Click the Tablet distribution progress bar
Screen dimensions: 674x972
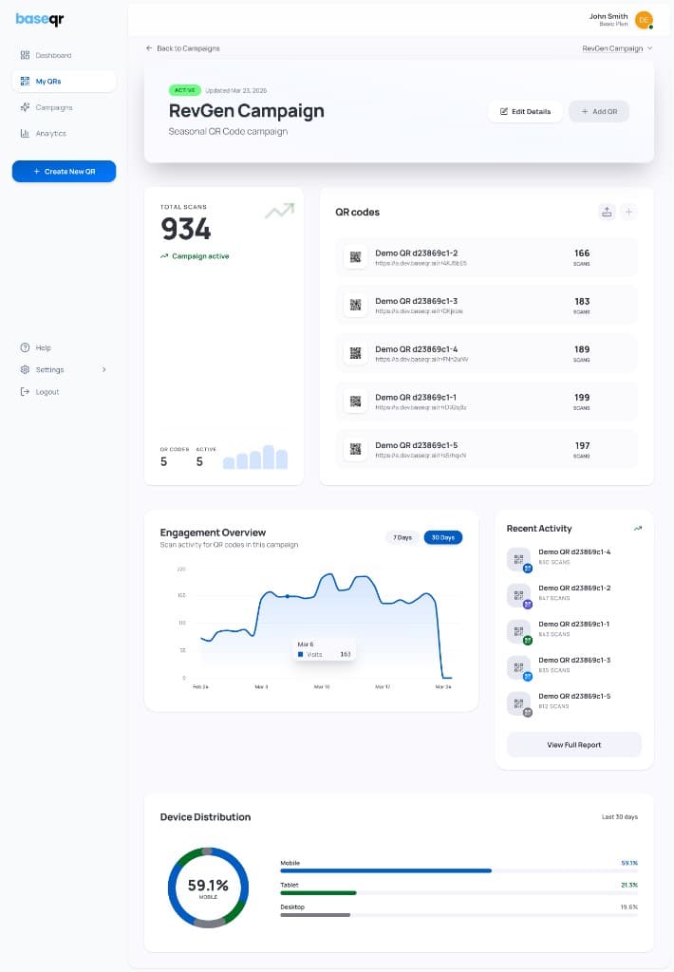pos(459,892)
